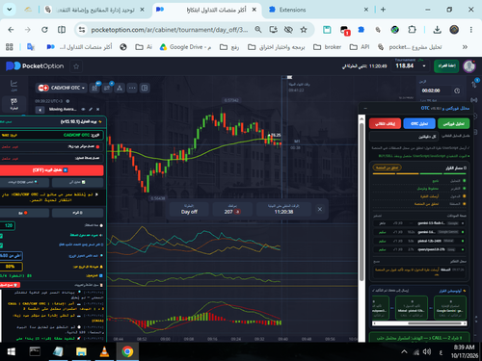This screenshot has height=361, width=482.
Task: Click the red stop auto button
Action: [385, 123]
